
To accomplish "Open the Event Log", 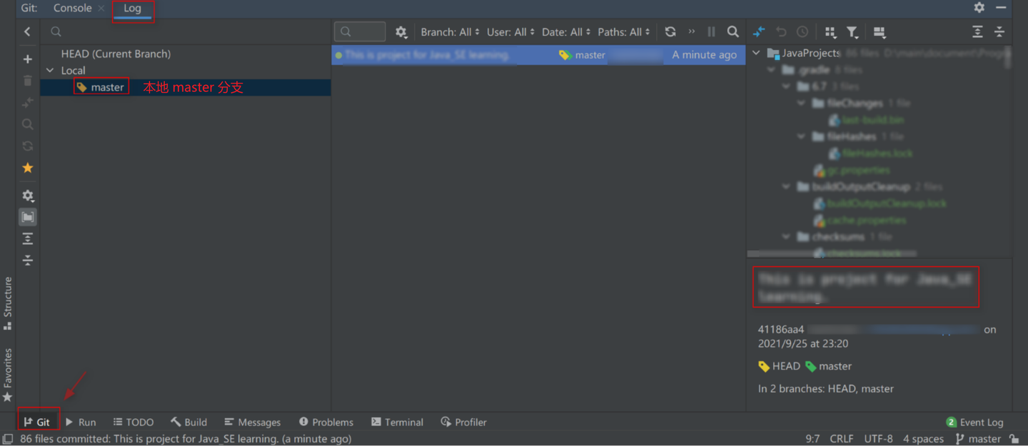I will pos(982,422).
